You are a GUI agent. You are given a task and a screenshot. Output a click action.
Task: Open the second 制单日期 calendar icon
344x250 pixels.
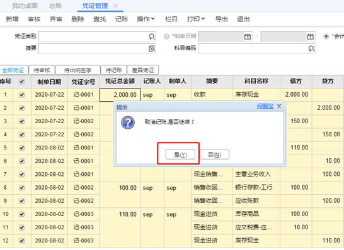point(310,36)
